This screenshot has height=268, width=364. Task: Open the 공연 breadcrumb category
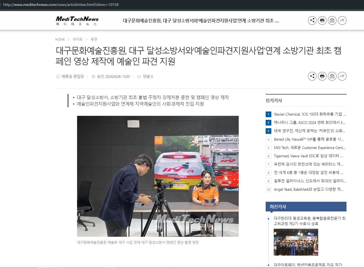click(94, 39)
